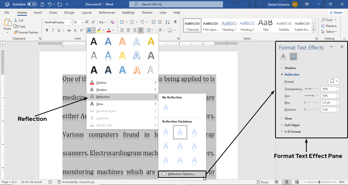The height and width of the screenshot is (185, 348).
Task: Enable Focus mode in status bar
Action: [x=263, y=182]
